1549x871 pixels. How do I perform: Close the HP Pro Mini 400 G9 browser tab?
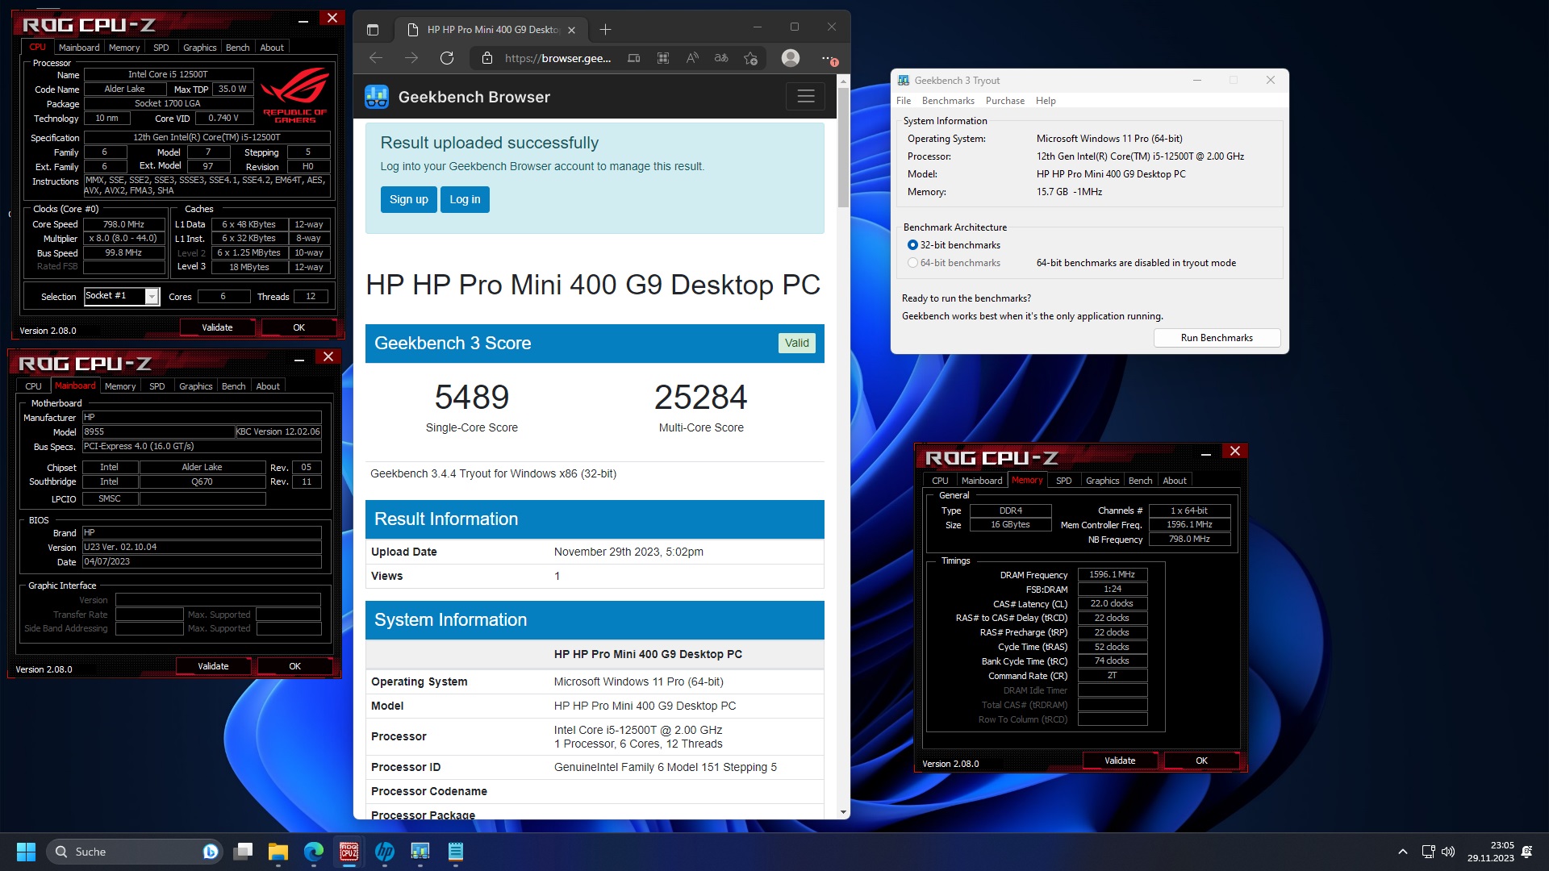pyautogui.click(x=571, y=30)
